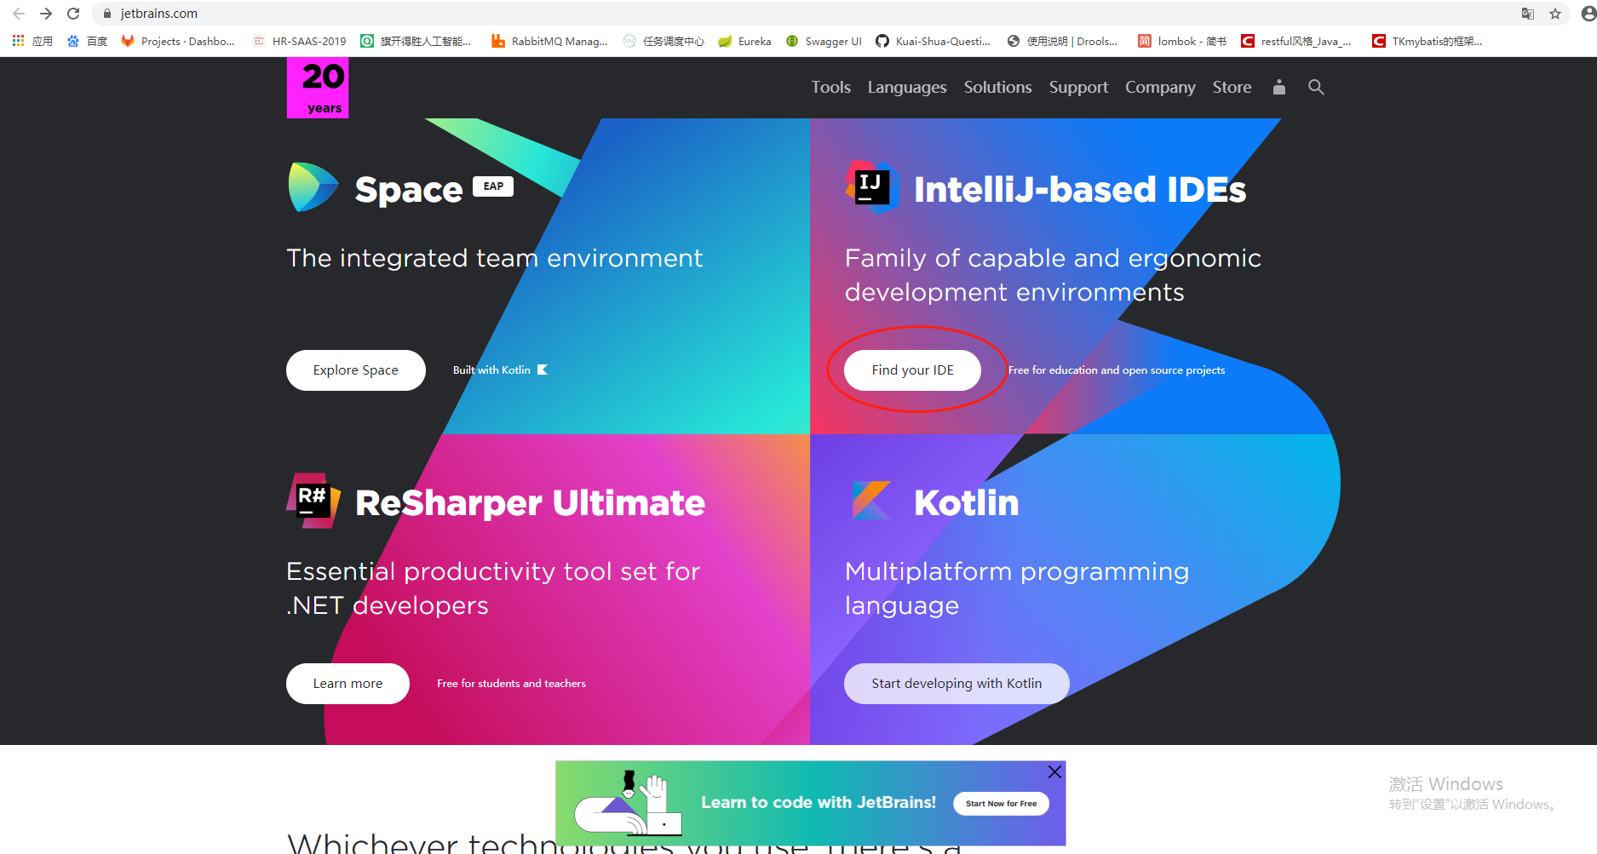This screenshot has height=854, width=1597.
Task: Click the ReSharper Ultimate heading
Action: coord(530,503)
